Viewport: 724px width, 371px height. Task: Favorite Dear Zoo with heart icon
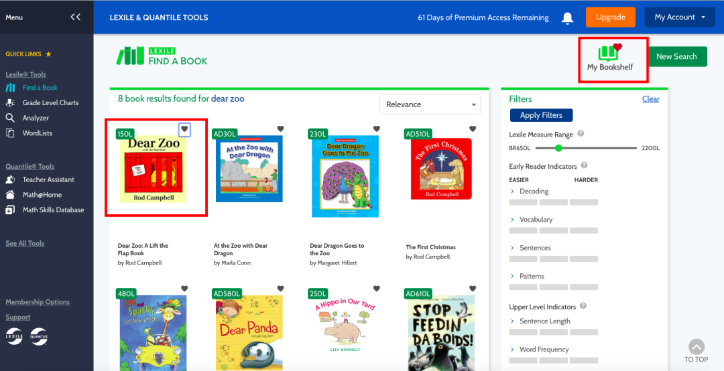pos(185,129)
